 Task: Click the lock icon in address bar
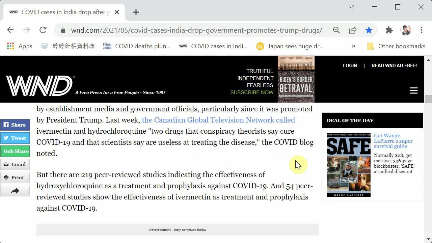tap(63, 30)
